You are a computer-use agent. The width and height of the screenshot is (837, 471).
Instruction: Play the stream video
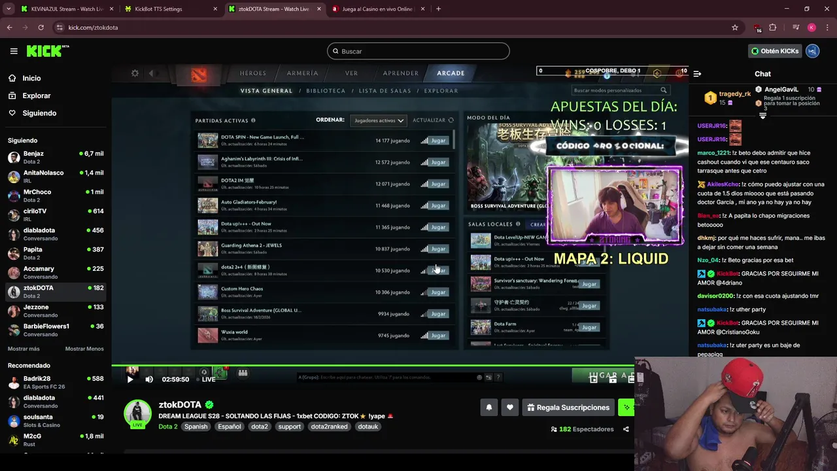tap(130, 379)
